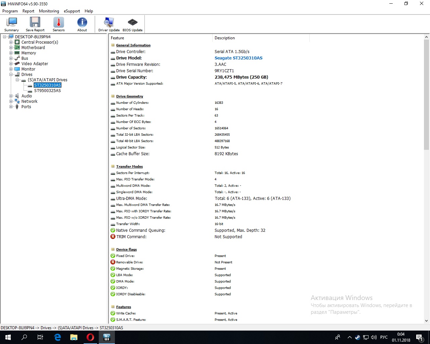Image resolution: width=430 pixels, height=344 pixels.
Task: Click the S.M.A.R.T. Feature check icon
Action: pyautogui.click(x=113, y=320)
